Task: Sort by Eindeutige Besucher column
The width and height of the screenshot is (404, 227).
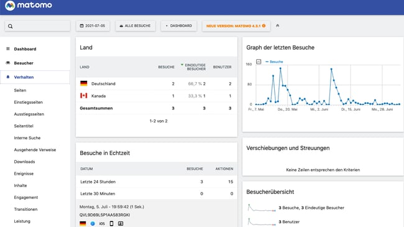Action: [195, 67]
